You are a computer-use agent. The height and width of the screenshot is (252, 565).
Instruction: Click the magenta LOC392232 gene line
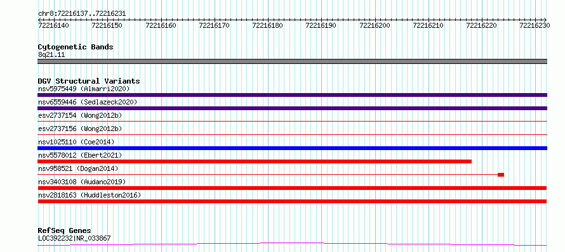[292, 244]
